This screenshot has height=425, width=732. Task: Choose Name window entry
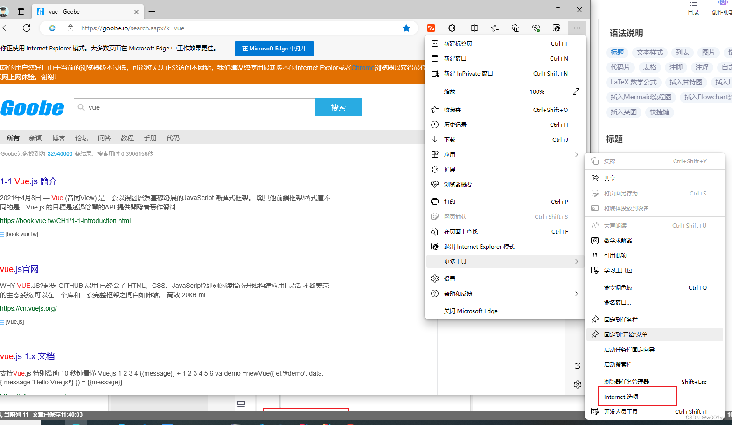[x=655, y=302]
